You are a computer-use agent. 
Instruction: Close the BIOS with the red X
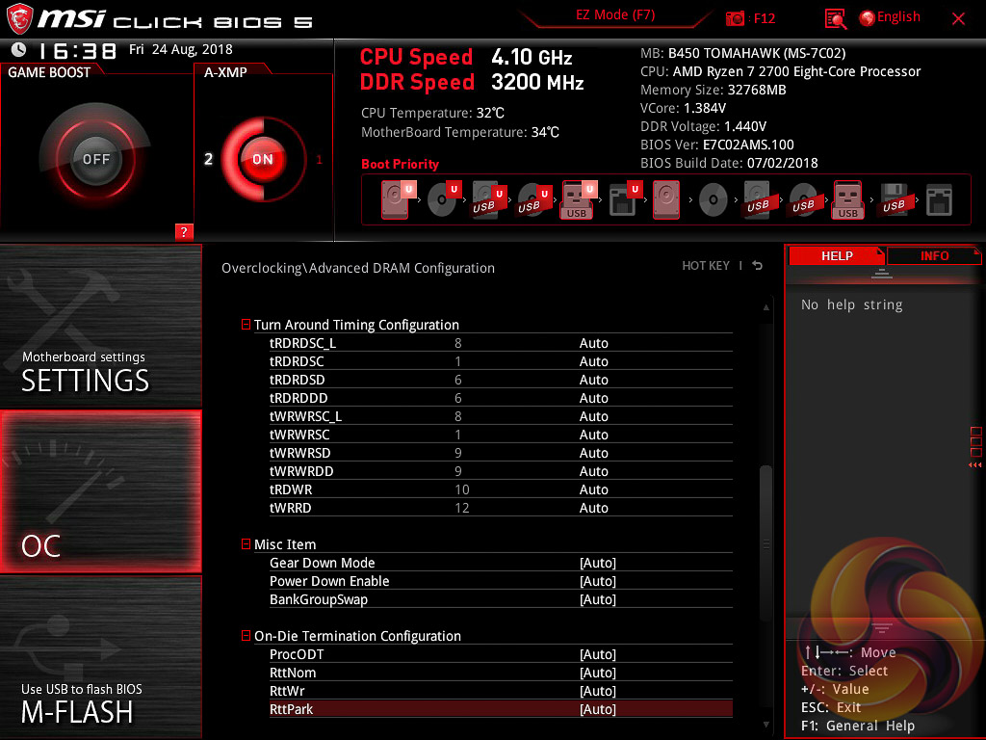[958, 19]
